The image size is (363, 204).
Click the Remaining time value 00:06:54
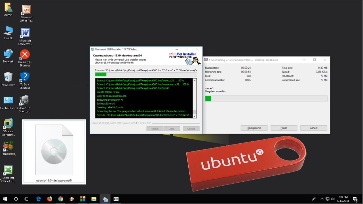[x=246, y=72]
